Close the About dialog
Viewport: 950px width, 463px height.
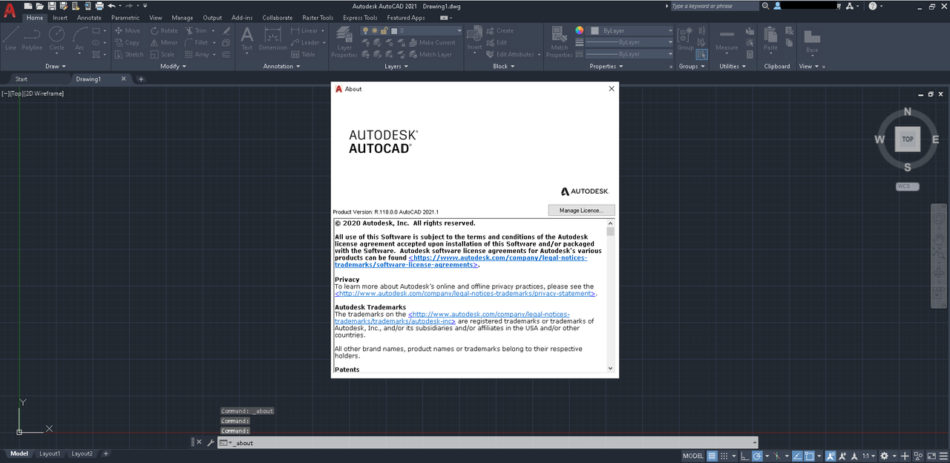coord(612,88)
